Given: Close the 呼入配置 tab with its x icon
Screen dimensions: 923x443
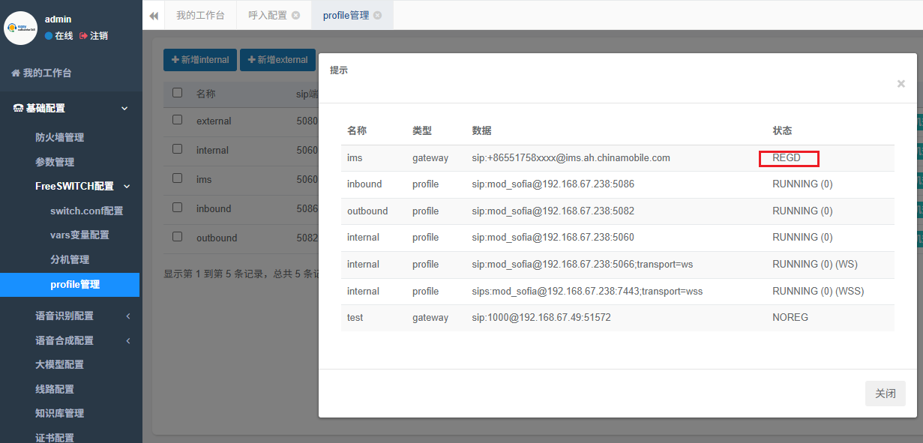Looking at the screenshot, I should click(x=296, y=15).
